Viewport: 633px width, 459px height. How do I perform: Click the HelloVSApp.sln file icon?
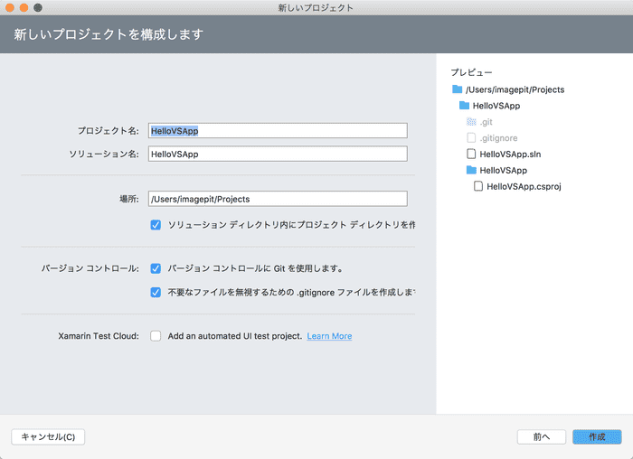click(471, 155)
